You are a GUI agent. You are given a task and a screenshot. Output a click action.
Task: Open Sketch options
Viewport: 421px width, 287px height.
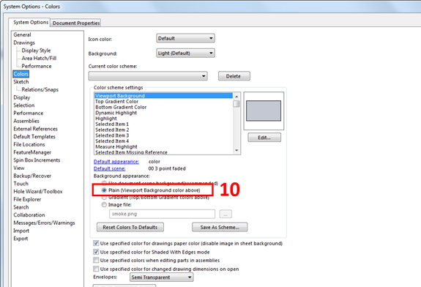point(21,81)
